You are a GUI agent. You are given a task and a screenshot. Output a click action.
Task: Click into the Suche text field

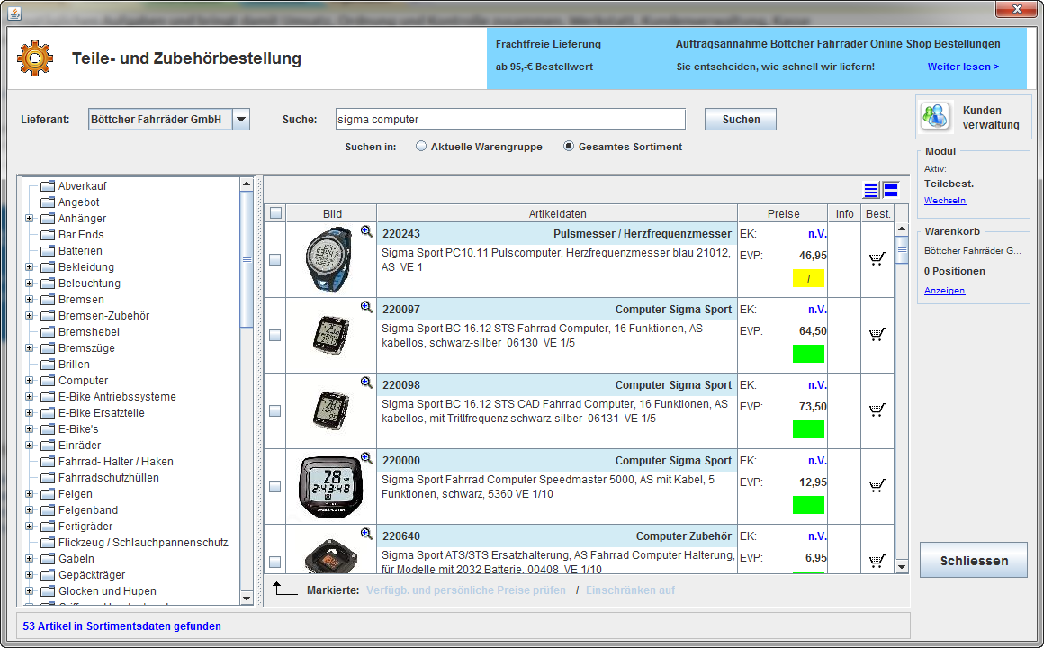[508, 120]
